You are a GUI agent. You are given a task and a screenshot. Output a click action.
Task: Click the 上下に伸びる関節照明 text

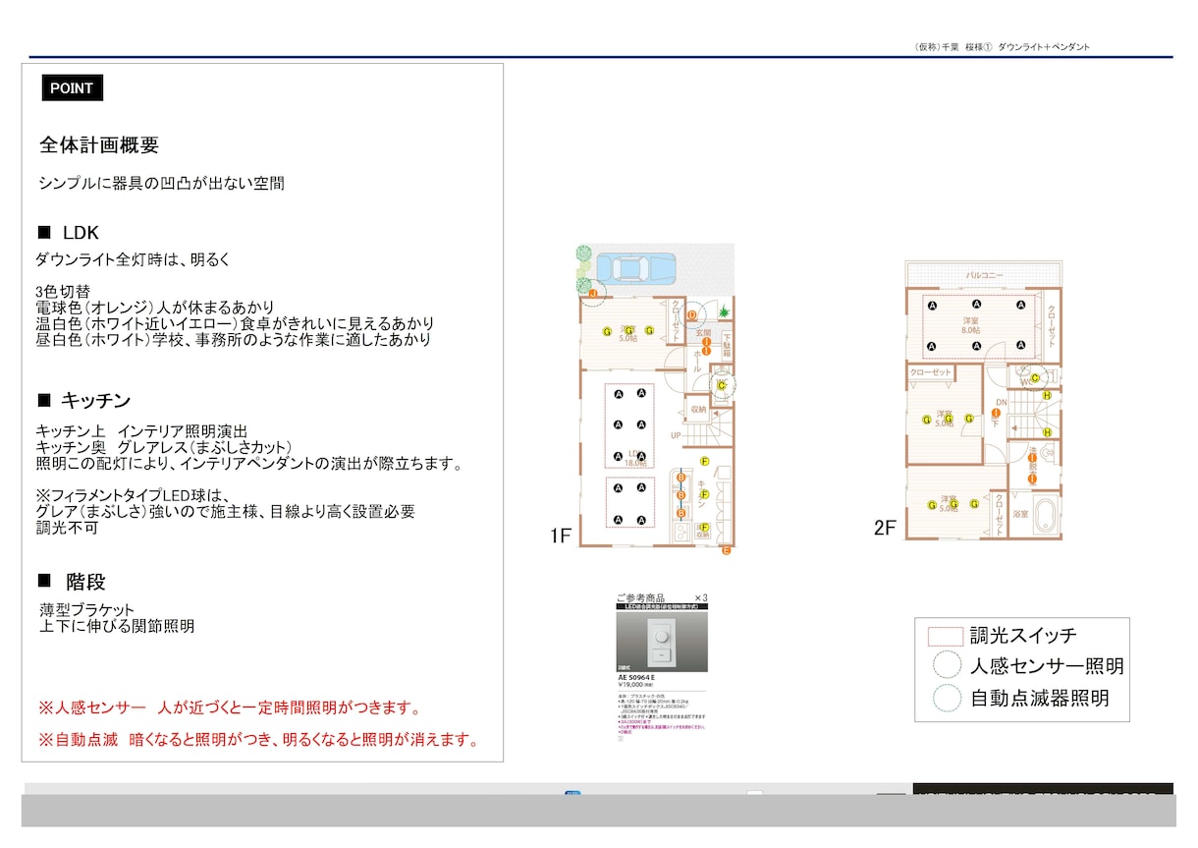[117, 626]
